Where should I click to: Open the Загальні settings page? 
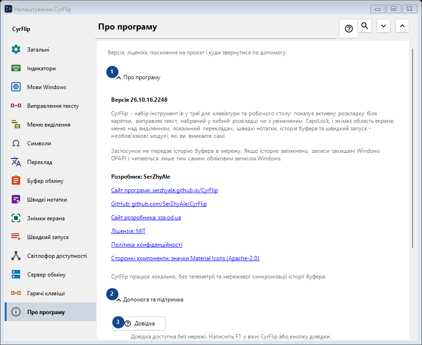(x=50, y=50)
